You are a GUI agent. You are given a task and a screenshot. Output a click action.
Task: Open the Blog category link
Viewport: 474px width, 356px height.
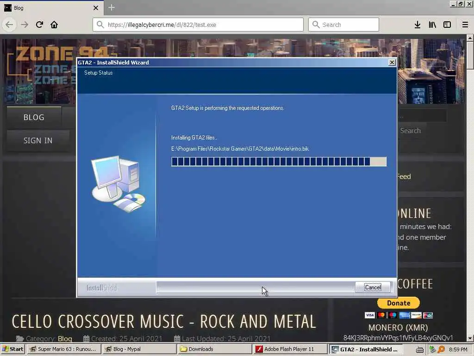tap(65, 339)
